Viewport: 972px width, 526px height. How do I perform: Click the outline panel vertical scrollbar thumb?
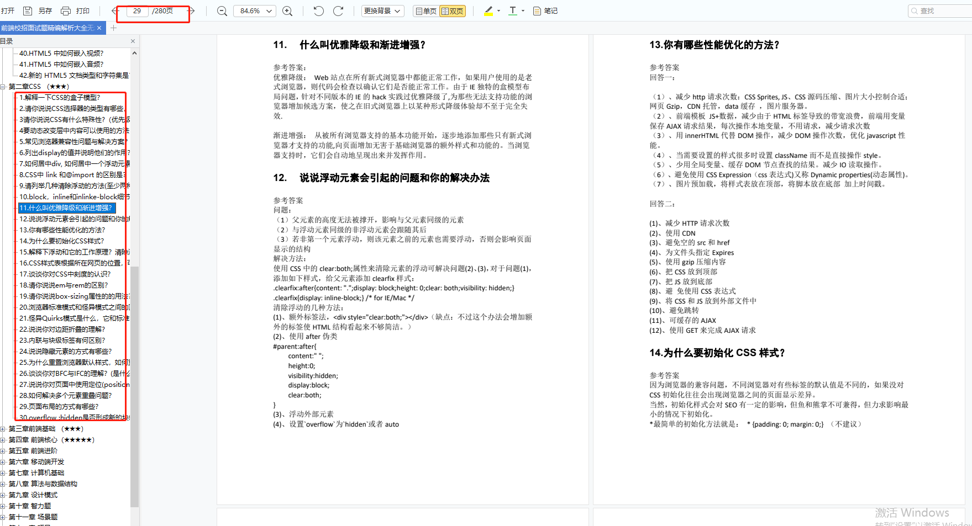pyautogui.click(x=134, y=386)
